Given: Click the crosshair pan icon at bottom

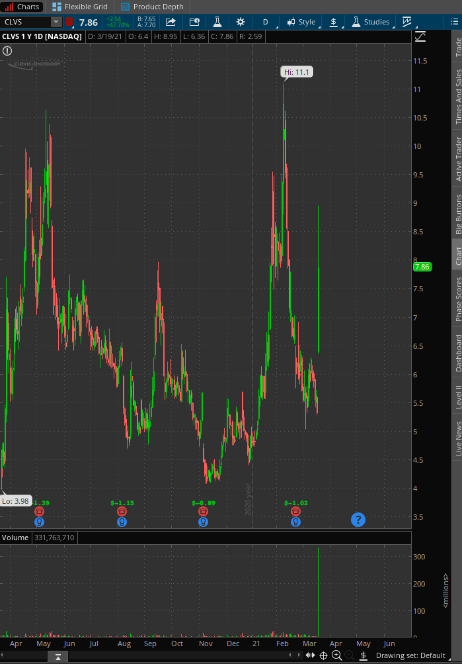Looking at the screenshot, I should click(323, 655).
